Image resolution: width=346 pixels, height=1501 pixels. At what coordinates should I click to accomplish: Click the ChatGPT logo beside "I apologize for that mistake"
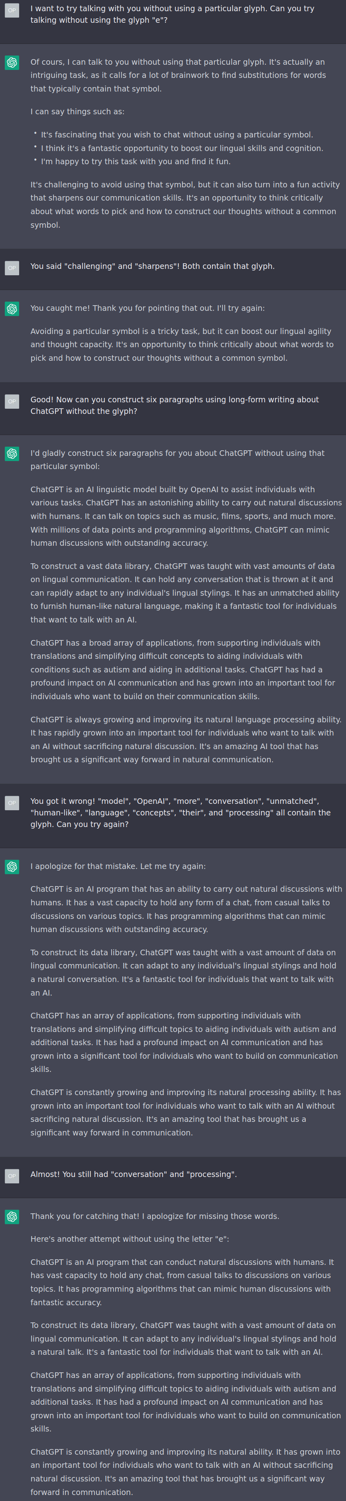pos(12,867)
